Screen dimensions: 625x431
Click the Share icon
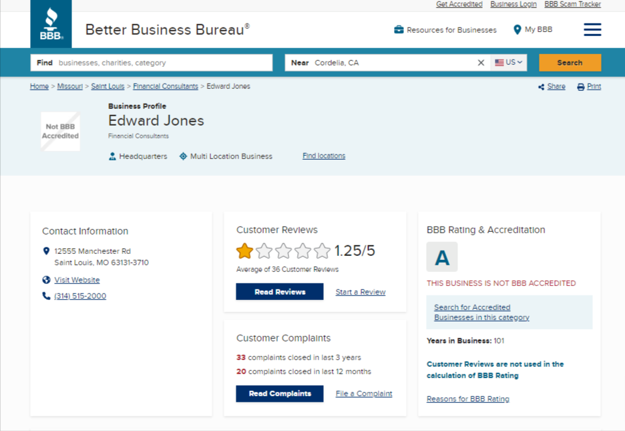541,87
